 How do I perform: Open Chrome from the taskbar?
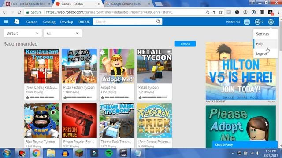point(36,153)
